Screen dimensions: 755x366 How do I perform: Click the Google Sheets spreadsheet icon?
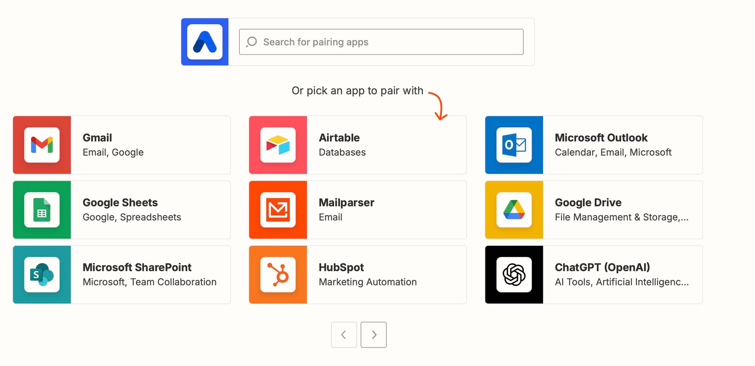(x=42, y=210)
